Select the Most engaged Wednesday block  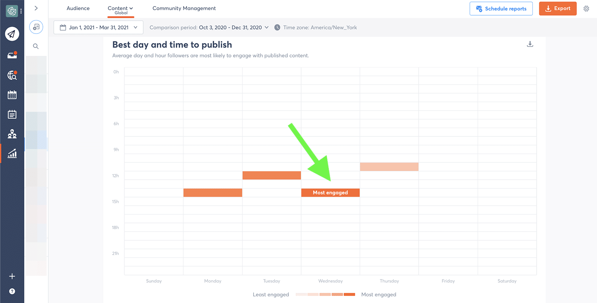331,193
